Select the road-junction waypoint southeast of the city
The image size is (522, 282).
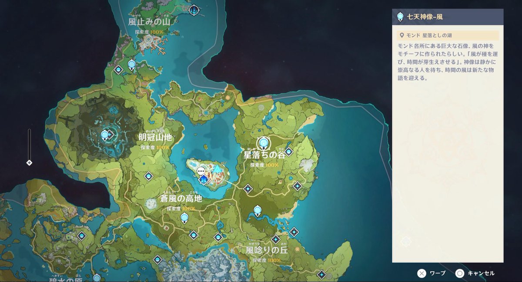[248, 189]
